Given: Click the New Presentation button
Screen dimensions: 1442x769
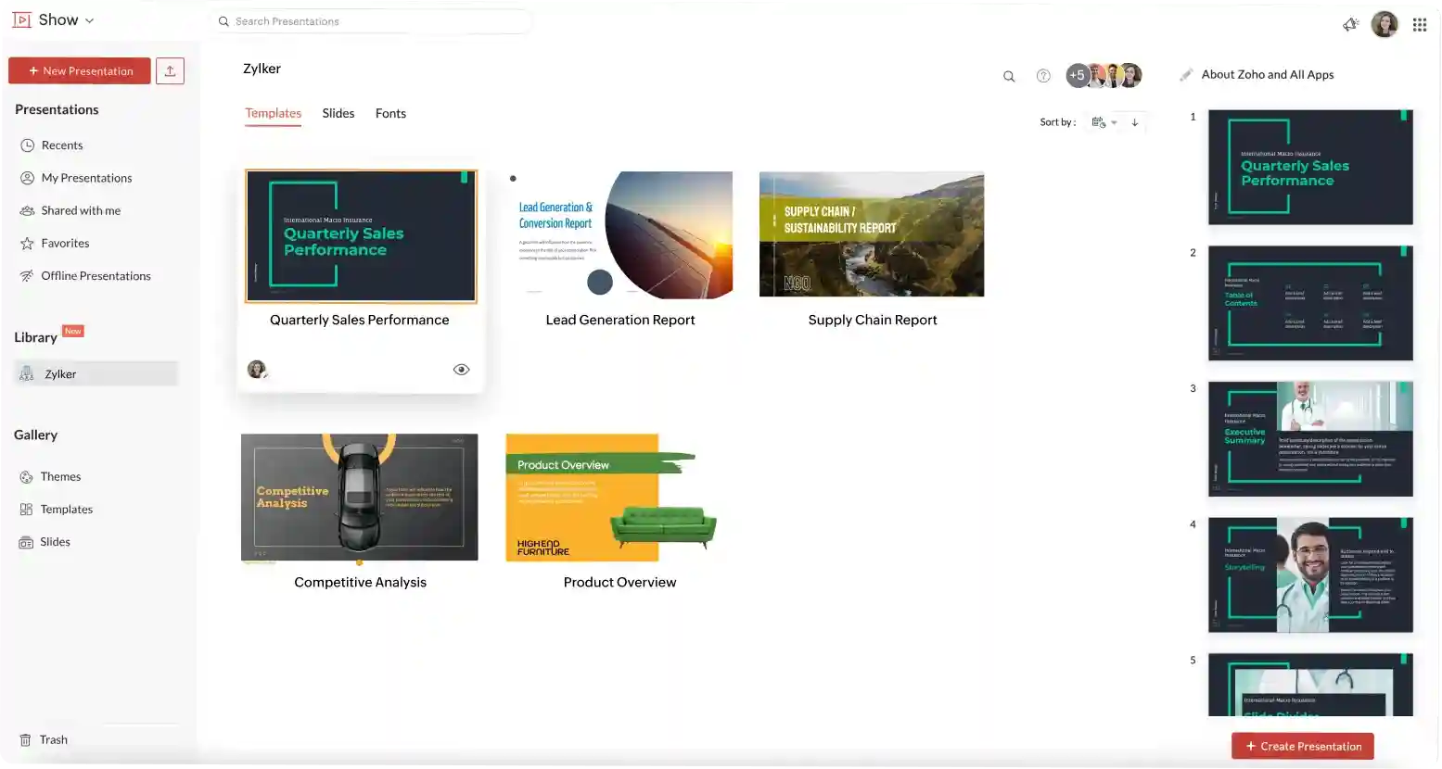Looking at the screenshot, I should point(80,71).
